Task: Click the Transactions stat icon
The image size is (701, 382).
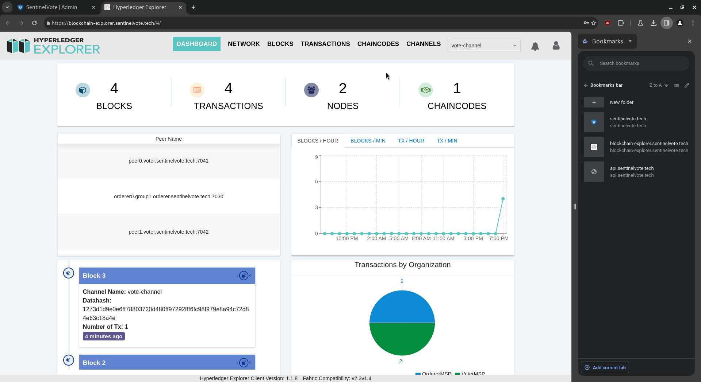Action: pos(197,90)
